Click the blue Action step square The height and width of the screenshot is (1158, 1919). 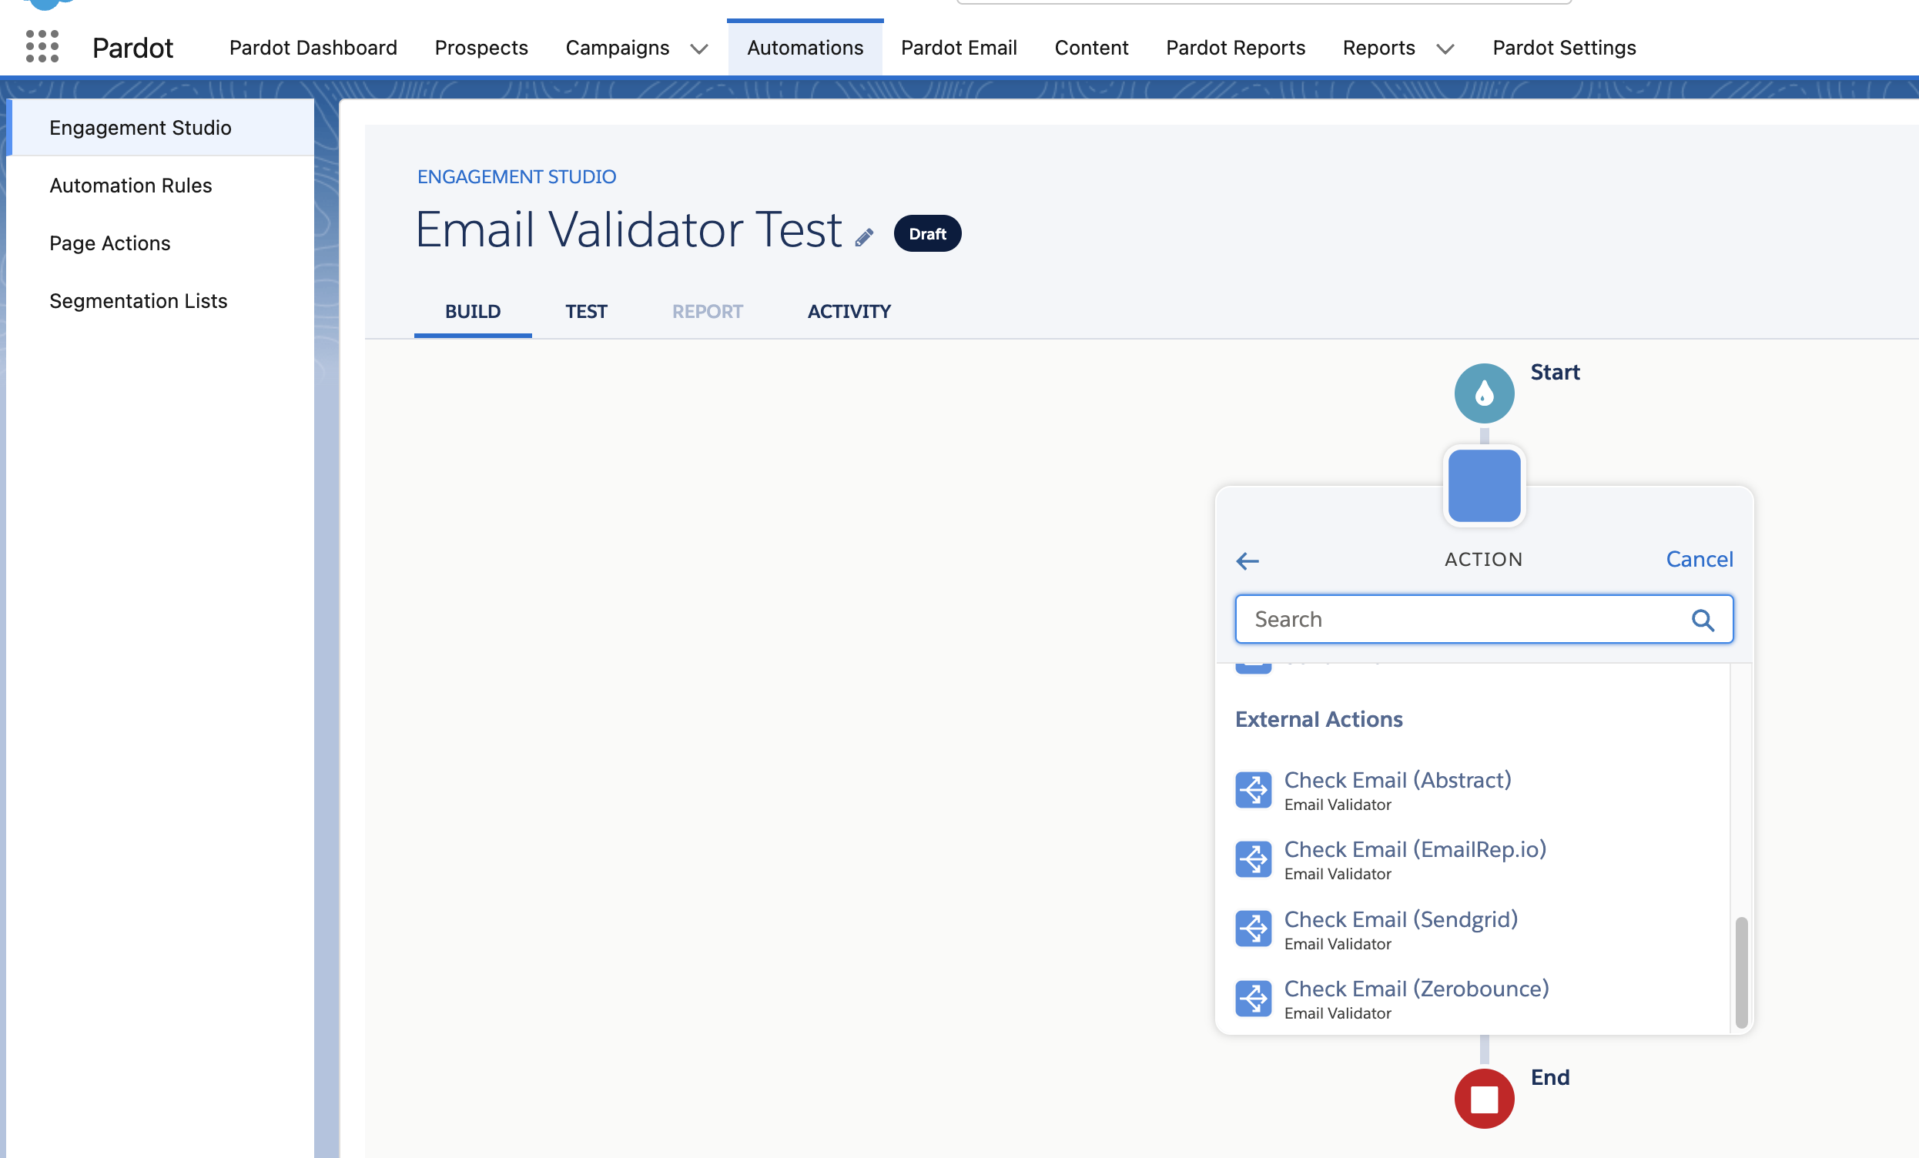pos(1484,485)
